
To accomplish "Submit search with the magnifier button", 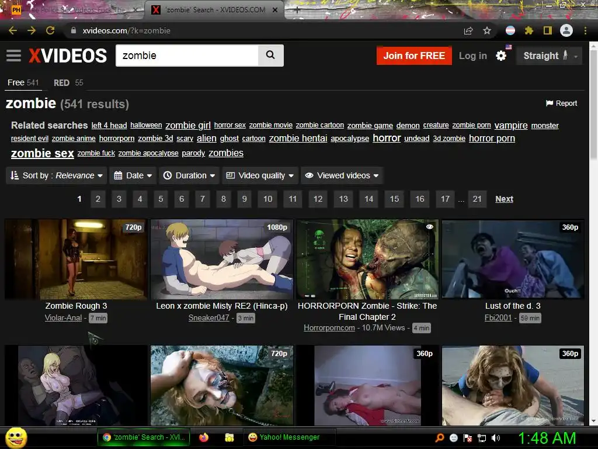I will [x=270, y=56].
